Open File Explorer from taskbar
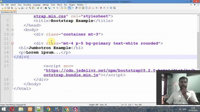The image size is (200, 112). 21,109
